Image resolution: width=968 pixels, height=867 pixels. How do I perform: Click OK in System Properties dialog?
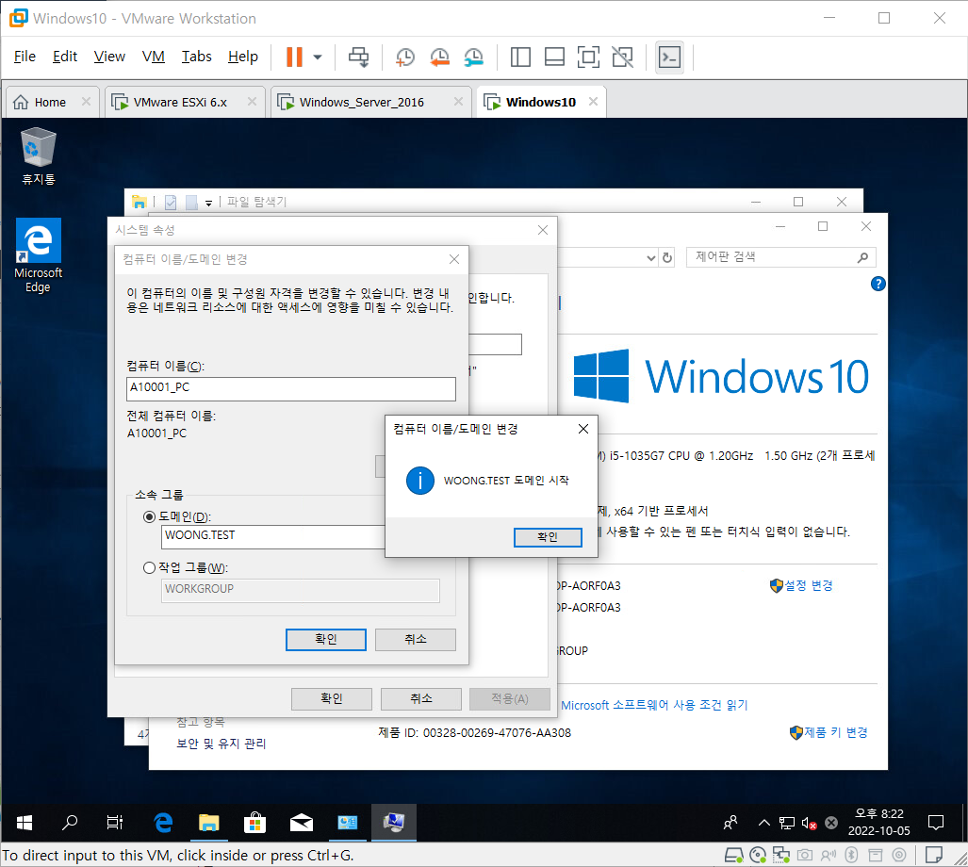point(332,698)
